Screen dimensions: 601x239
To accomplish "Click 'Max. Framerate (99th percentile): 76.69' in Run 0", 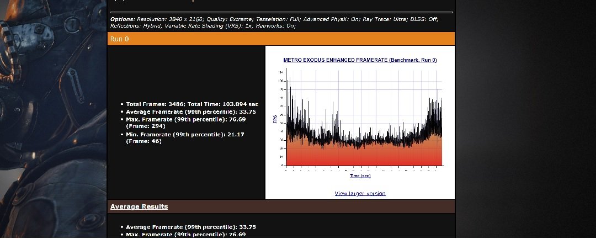I will coord(186,119).
